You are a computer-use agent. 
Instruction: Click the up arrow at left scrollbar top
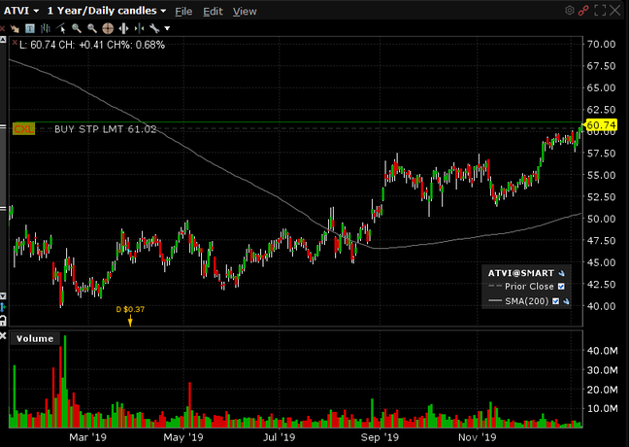click(x=3, y=40)
